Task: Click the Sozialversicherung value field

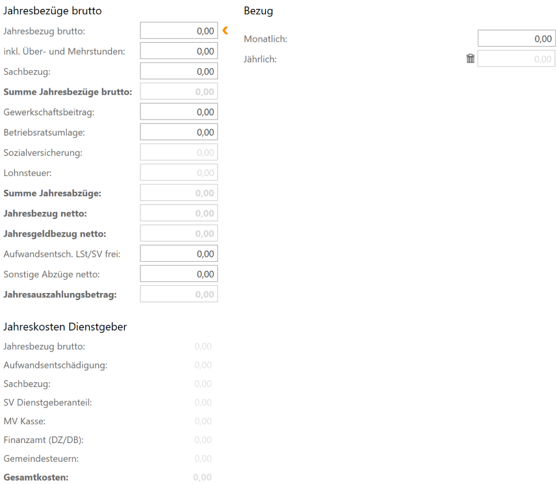Action: [x=179, y=153]
